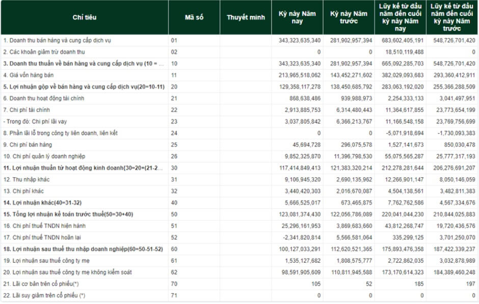Image resolution: width=479 pixels, height=304 pixels.
Task: Click the 'Mã số' column header
Action: click(x=194, y=17)
